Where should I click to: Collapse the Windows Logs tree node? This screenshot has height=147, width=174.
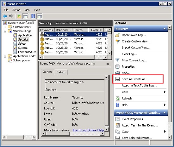pyautogui.click(x=5, y=31)
